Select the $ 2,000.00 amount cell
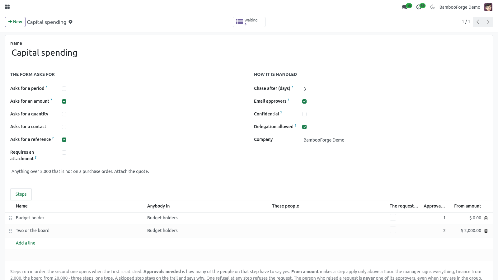498x280 pixels. coord(466,231)
